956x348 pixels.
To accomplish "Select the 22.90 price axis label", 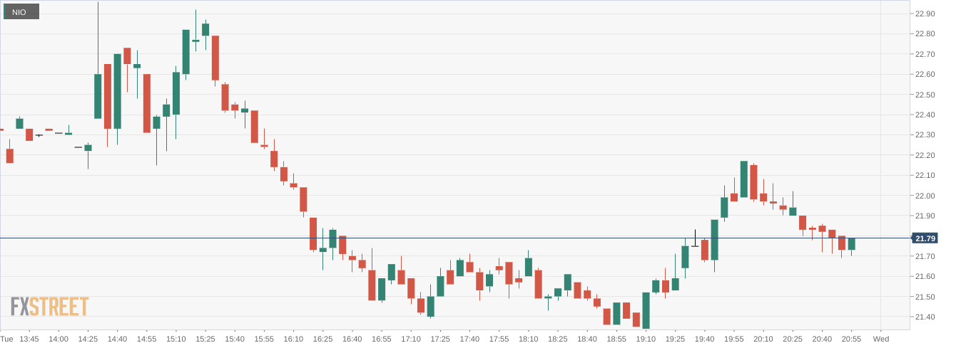I will (925, 14).
